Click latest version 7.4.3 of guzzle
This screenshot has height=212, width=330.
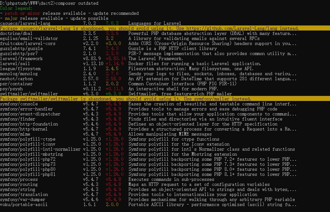[x=112, y=48]
